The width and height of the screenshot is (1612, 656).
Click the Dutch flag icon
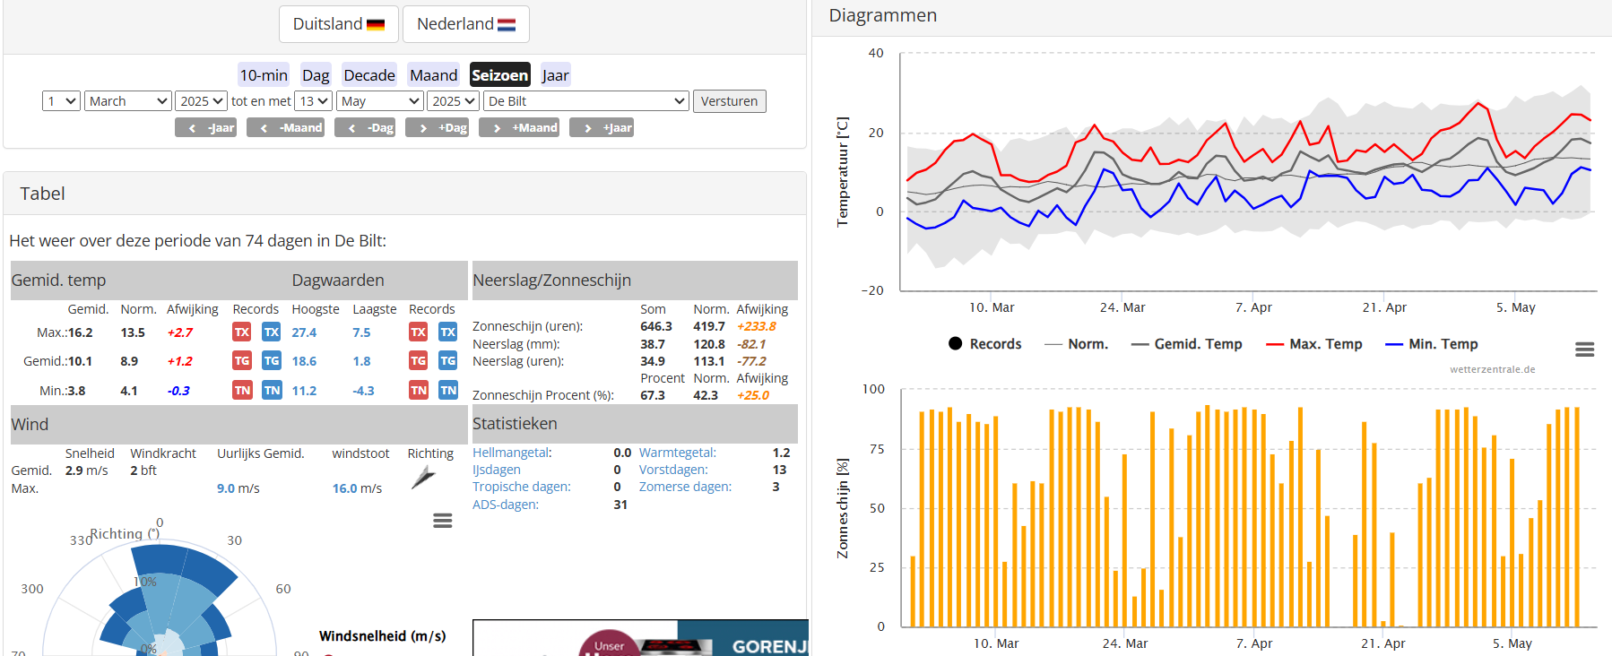[x=507, y=25]
